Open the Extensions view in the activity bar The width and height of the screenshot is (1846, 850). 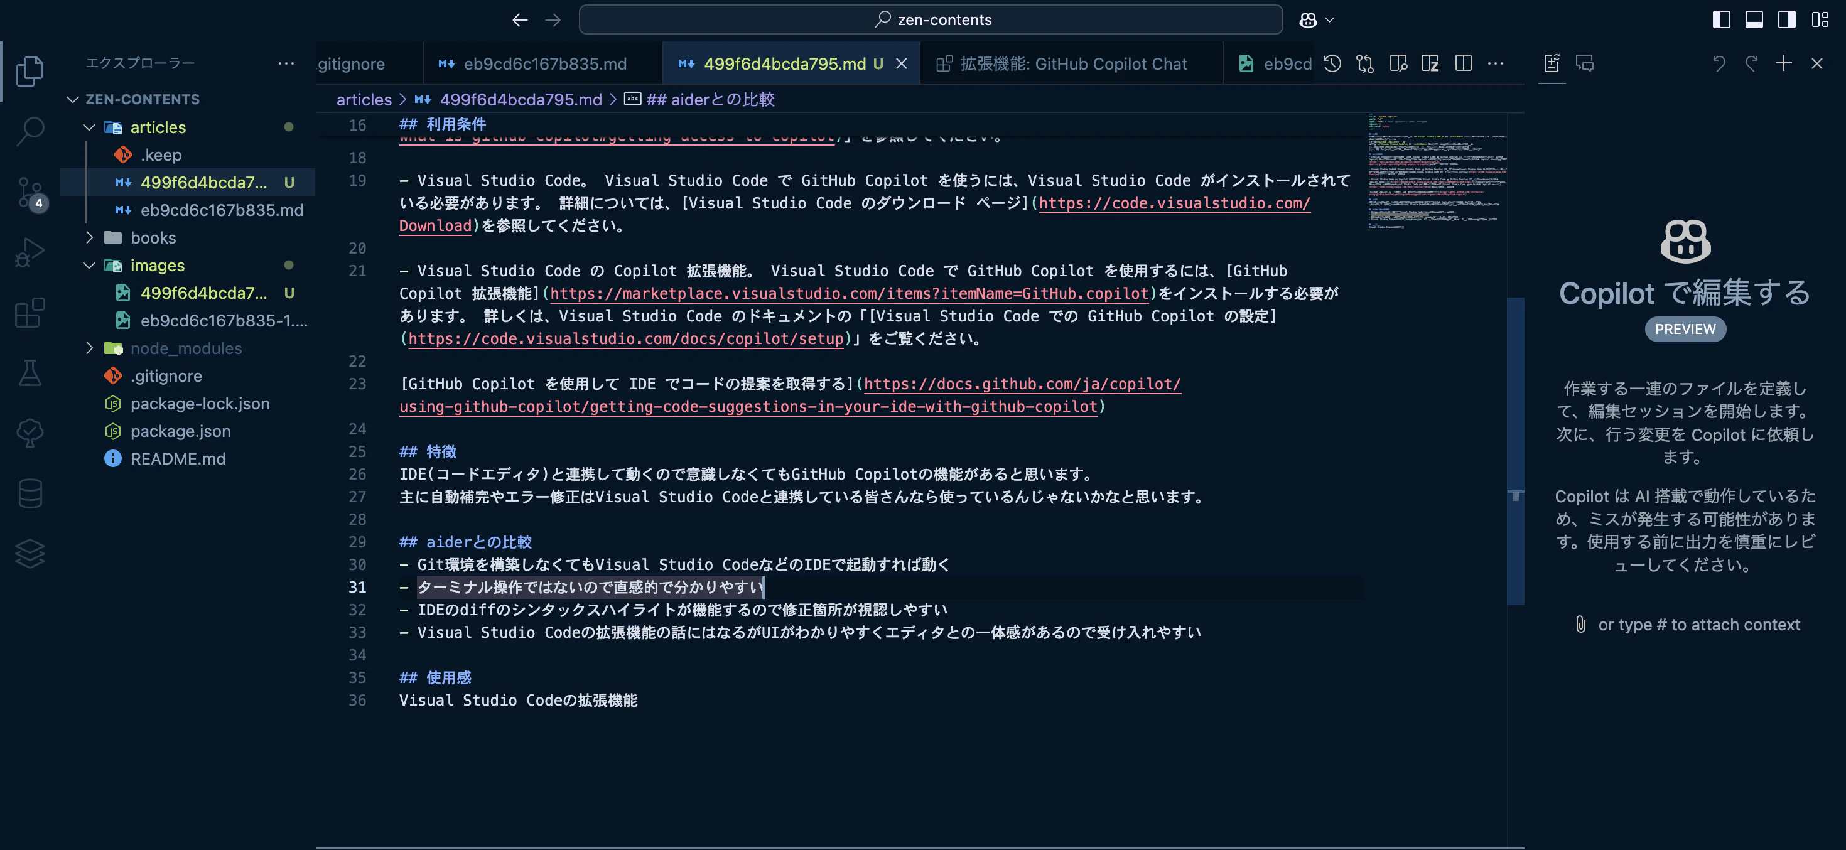[x=30, y=313]
